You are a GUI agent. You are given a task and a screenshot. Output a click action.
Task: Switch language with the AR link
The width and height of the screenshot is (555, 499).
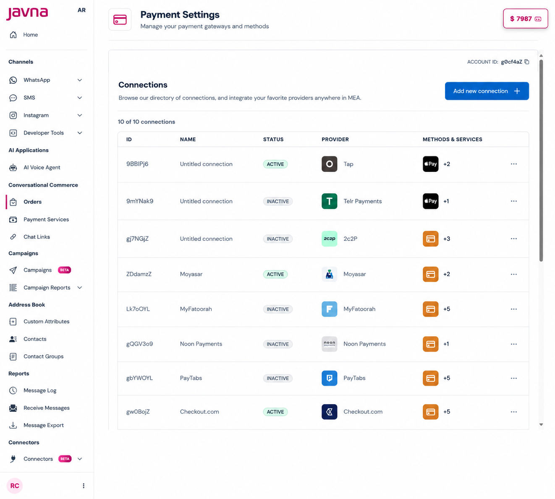click(81, 10)
